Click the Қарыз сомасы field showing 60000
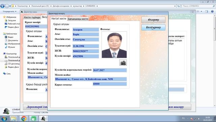Viewport: 216px width, 122px height. click(x=110, y=84)
